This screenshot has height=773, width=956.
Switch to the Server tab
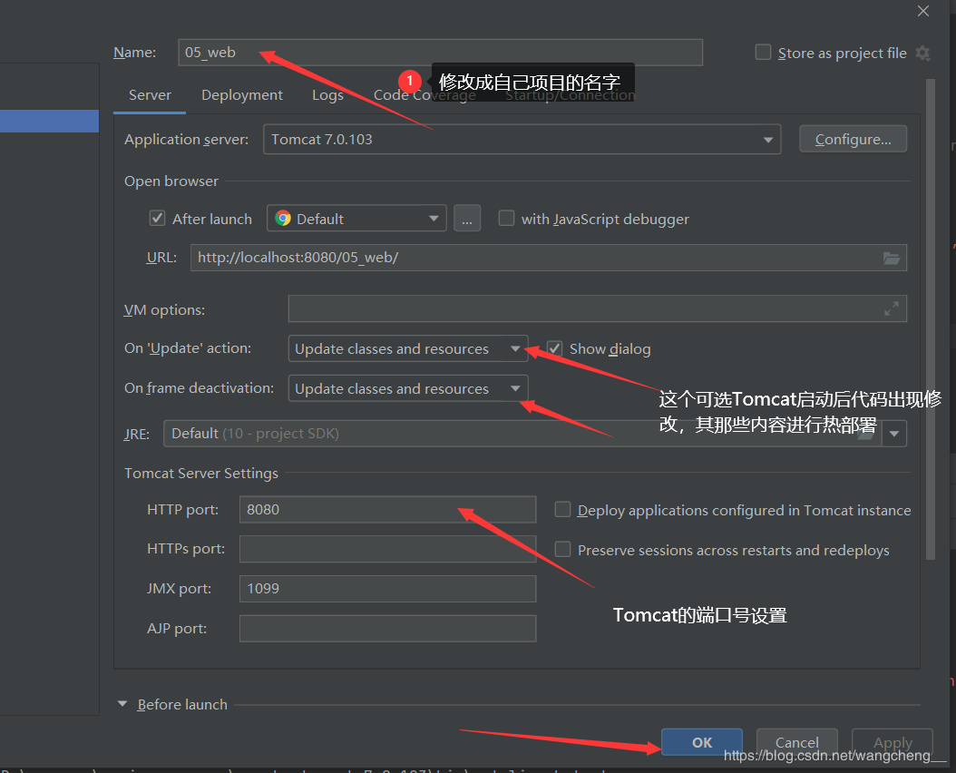click(150, 95)
